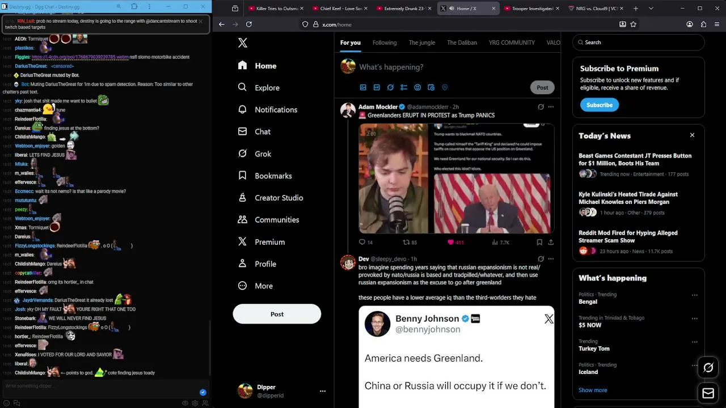
Task: Open the X logo home link
Action: tap(242, 42)
